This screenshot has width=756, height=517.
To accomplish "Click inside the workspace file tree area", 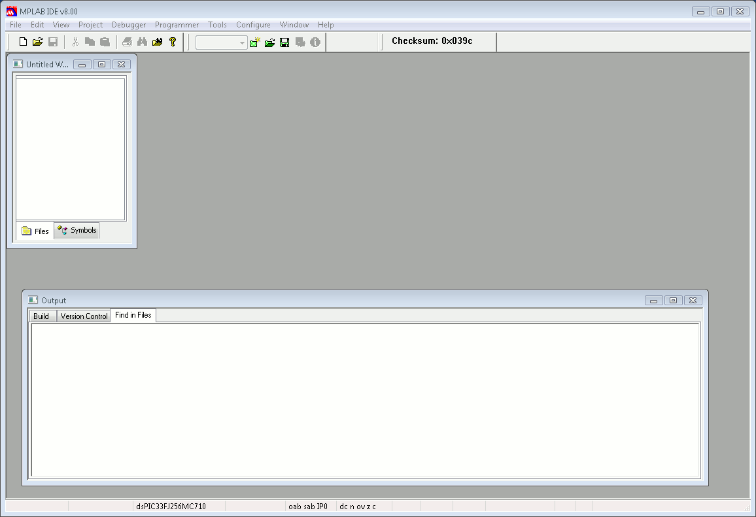I will click(71, 150).
